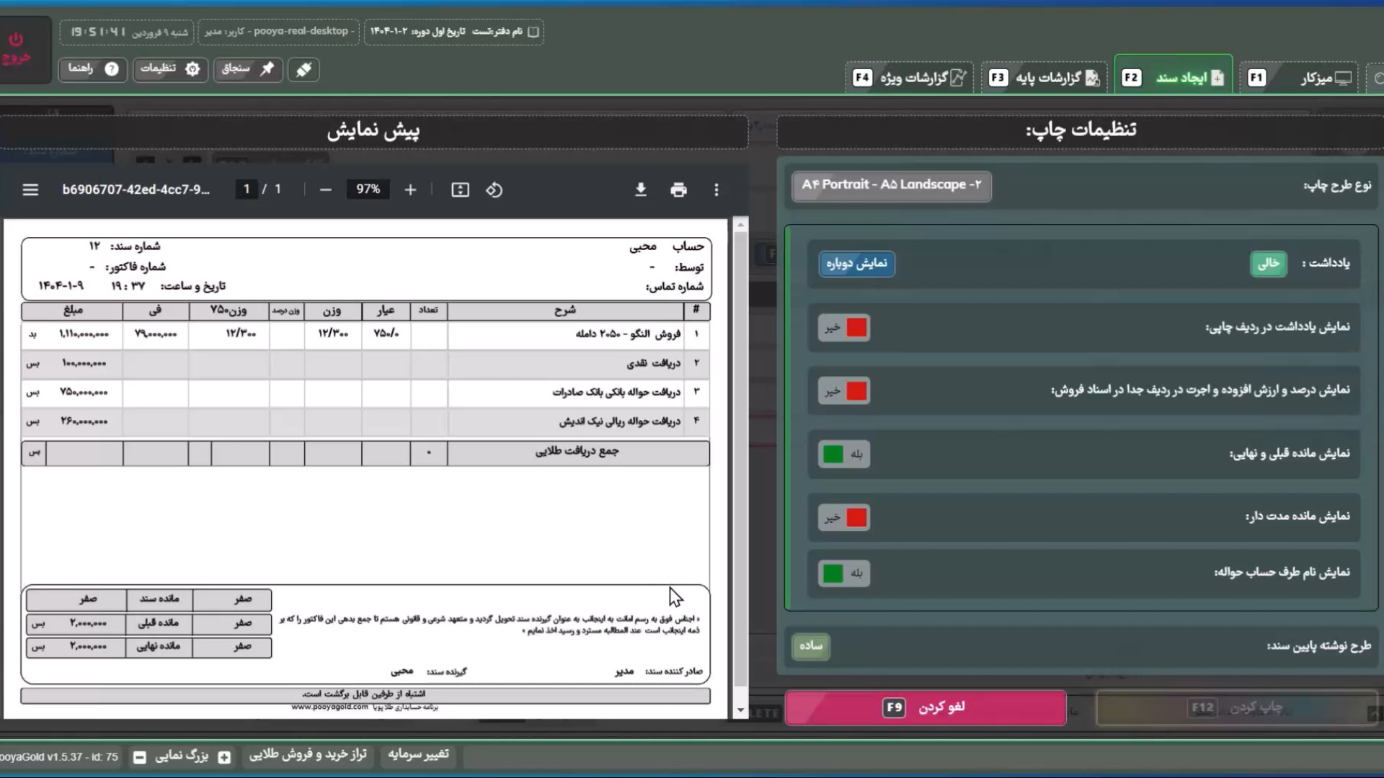Click the red power exit icon
Viewport: 1384px width, 778px height.
[16, 48]
